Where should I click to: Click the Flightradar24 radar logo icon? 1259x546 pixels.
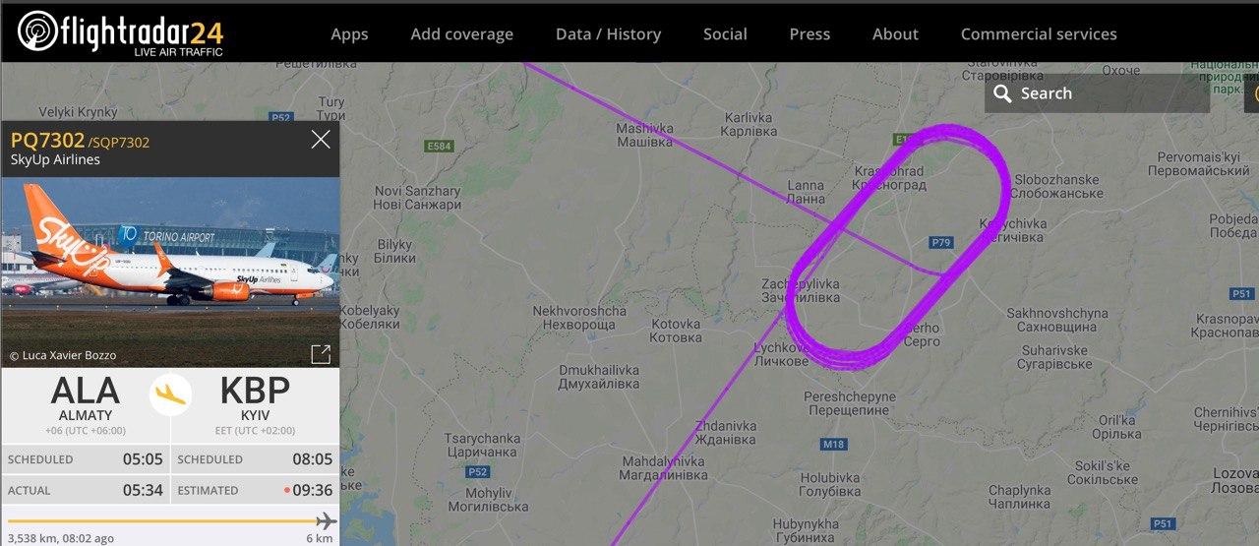click(x=37, y=30)
